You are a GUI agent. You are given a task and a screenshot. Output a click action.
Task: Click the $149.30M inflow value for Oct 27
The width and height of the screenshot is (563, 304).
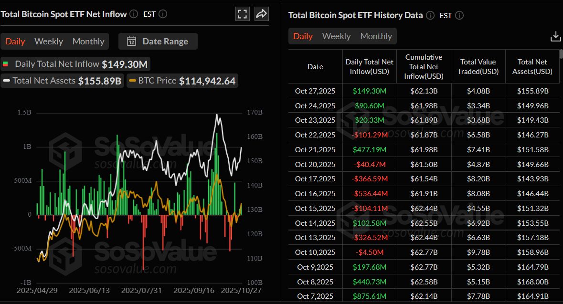point(369,91)
